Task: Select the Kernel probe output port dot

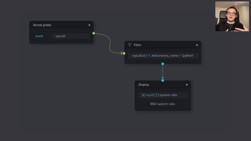Action: point(94,33)
